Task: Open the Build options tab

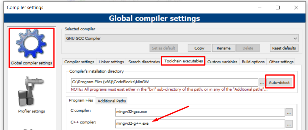Action: 253,62
